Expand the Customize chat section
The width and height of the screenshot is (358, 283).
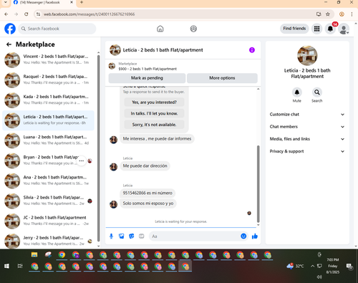pyautogui.click(x=307, y=115)
